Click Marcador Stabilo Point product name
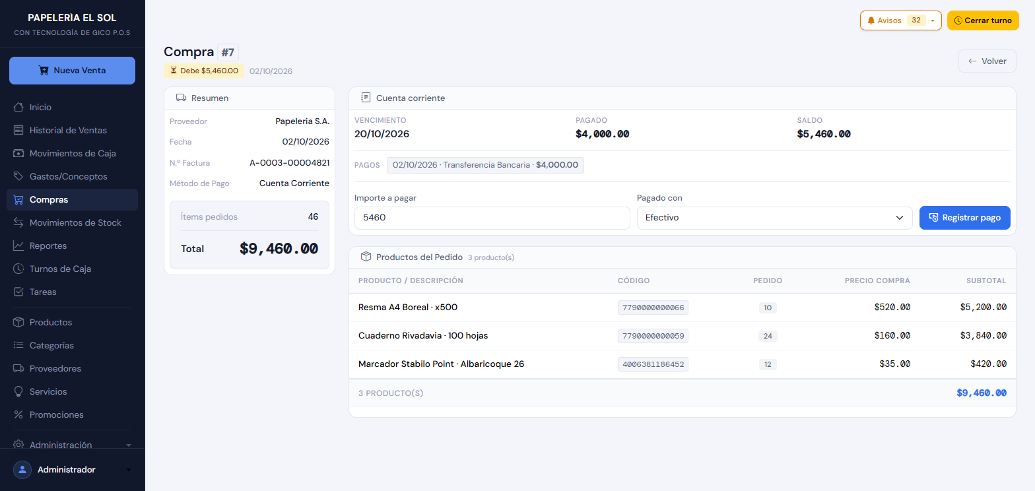Viewport: 1035px width, 491px height. pyautogui.click(x=441, y=364)
